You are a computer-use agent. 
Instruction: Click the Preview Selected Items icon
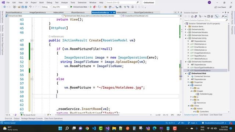coord(226,16)
